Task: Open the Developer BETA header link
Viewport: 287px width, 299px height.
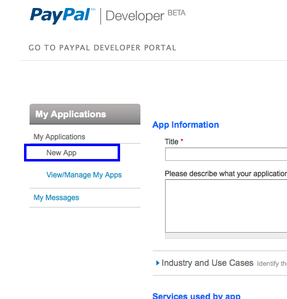Action: [x=145, y=15]
